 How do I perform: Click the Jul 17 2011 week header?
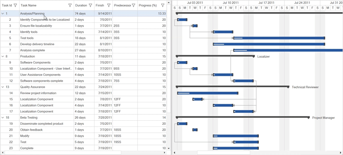[266, 3]
